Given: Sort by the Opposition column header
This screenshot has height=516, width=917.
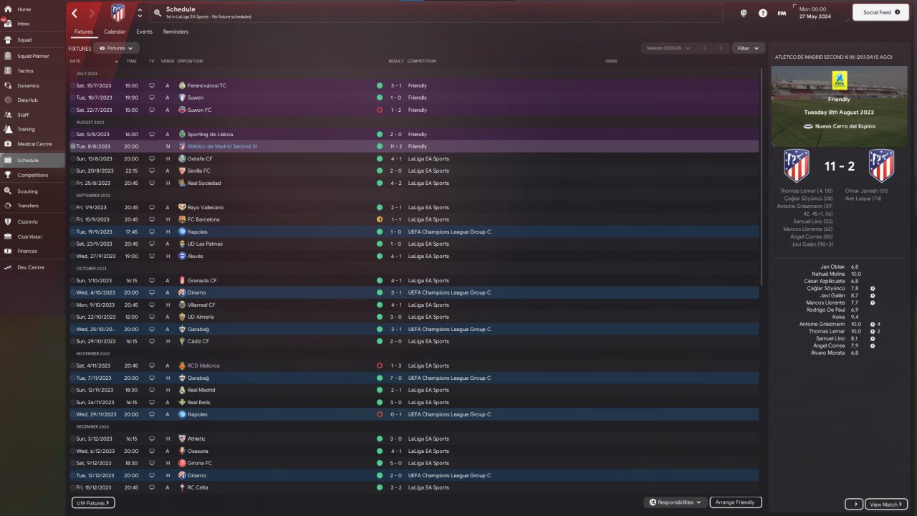Looking at the screenshot, I should pos(190,62).
